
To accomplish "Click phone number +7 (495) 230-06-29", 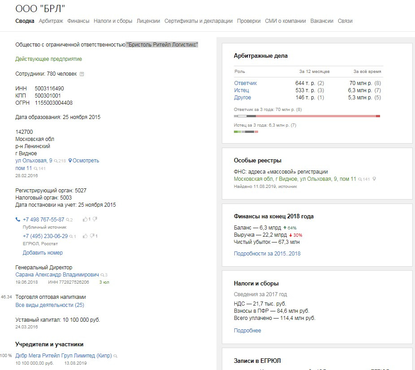I will 45,236.
